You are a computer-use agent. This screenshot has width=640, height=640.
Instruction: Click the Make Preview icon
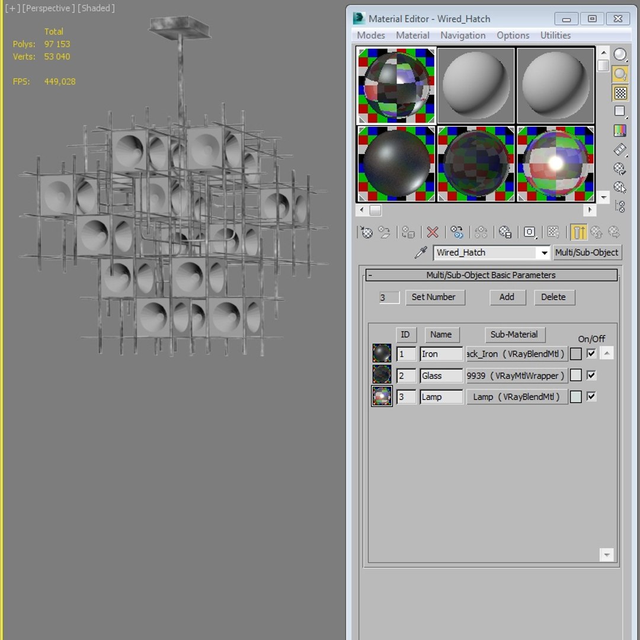(x=620, y=150)
